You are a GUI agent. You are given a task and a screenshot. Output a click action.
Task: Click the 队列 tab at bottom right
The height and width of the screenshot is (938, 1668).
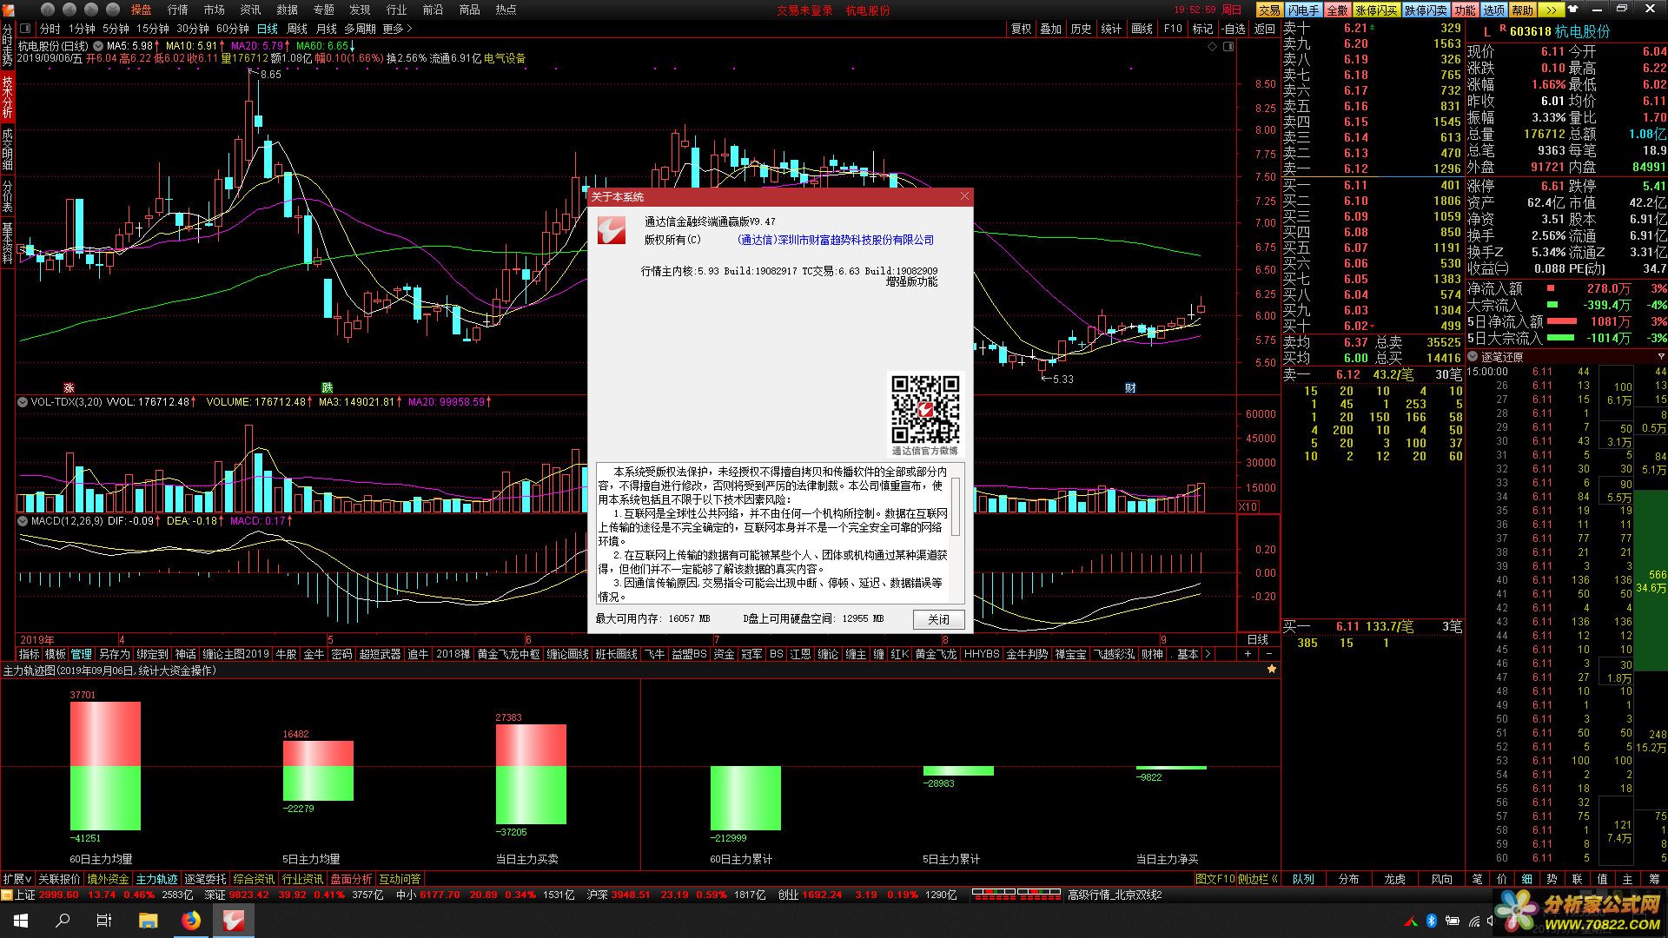[1303, 879]
